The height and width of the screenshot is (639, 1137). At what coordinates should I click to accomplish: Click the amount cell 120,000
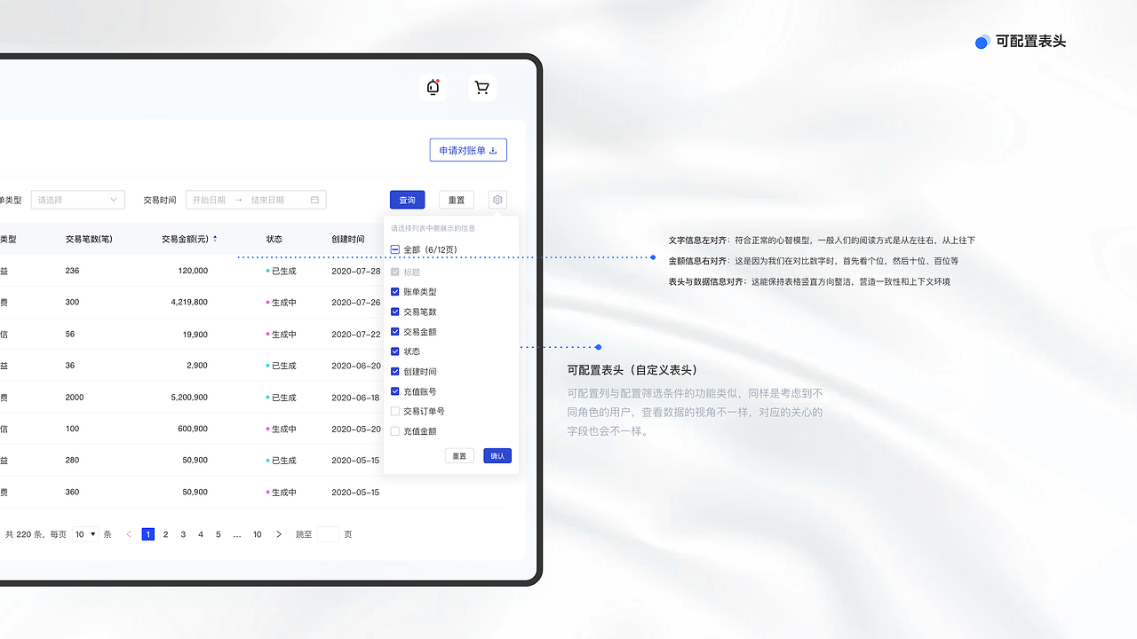(193, 271)
